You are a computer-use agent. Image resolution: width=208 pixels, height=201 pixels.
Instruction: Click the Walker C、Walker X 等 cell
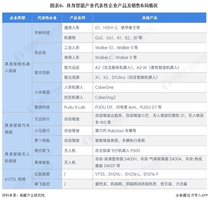[x=149, y=57]
